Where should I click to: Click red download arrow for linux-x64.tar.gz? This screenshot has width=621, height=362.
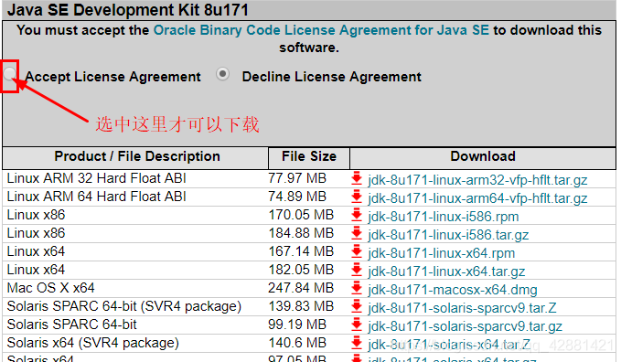click(357, 270)
